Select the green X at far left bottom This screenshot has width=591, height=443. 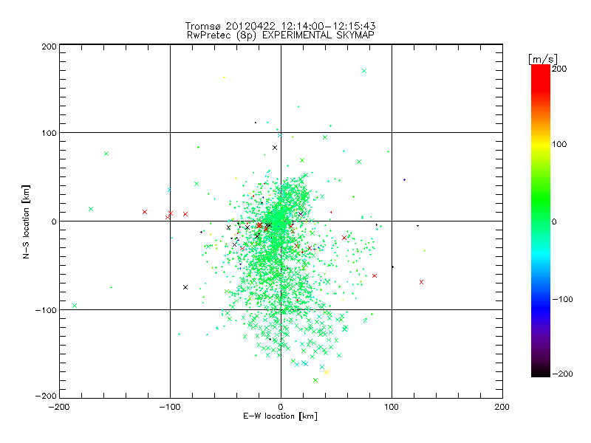click(75, 306)
